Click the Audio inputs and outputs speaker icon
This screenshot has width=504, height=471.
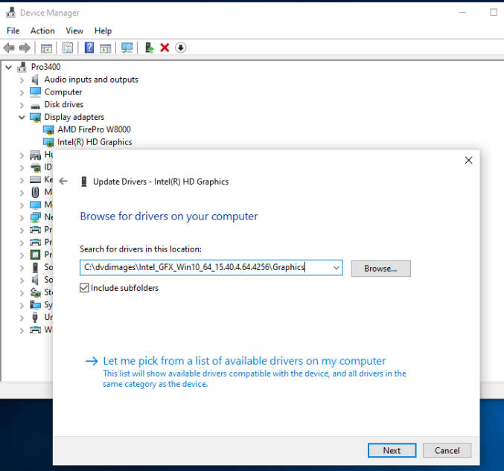[x=35, y=80]
